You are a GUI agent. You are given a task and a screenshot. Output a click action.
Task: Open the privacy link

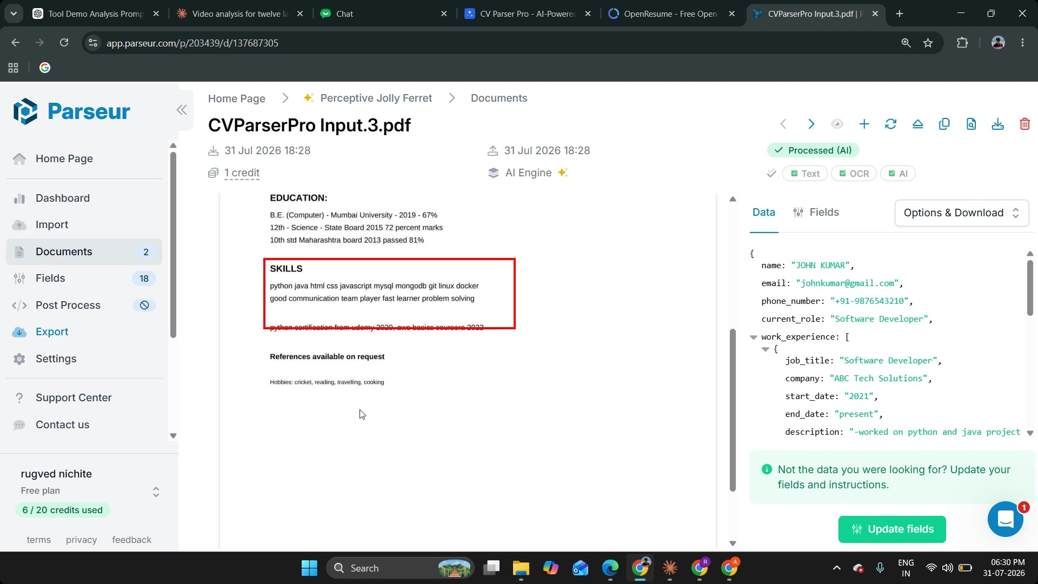(81, 540)
